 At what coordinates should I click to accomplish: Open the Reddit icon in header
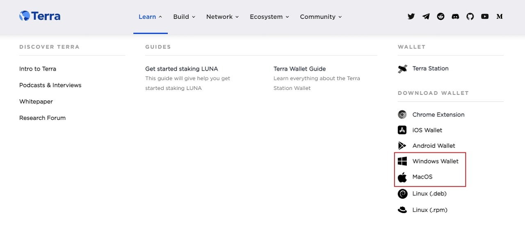click(x=441, y=16)
